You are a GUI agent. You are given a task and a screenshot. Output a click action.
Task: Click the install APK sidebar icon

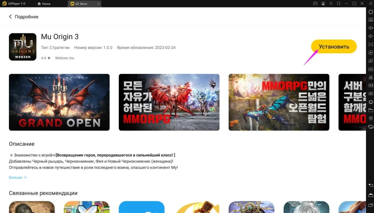[370, 69]
